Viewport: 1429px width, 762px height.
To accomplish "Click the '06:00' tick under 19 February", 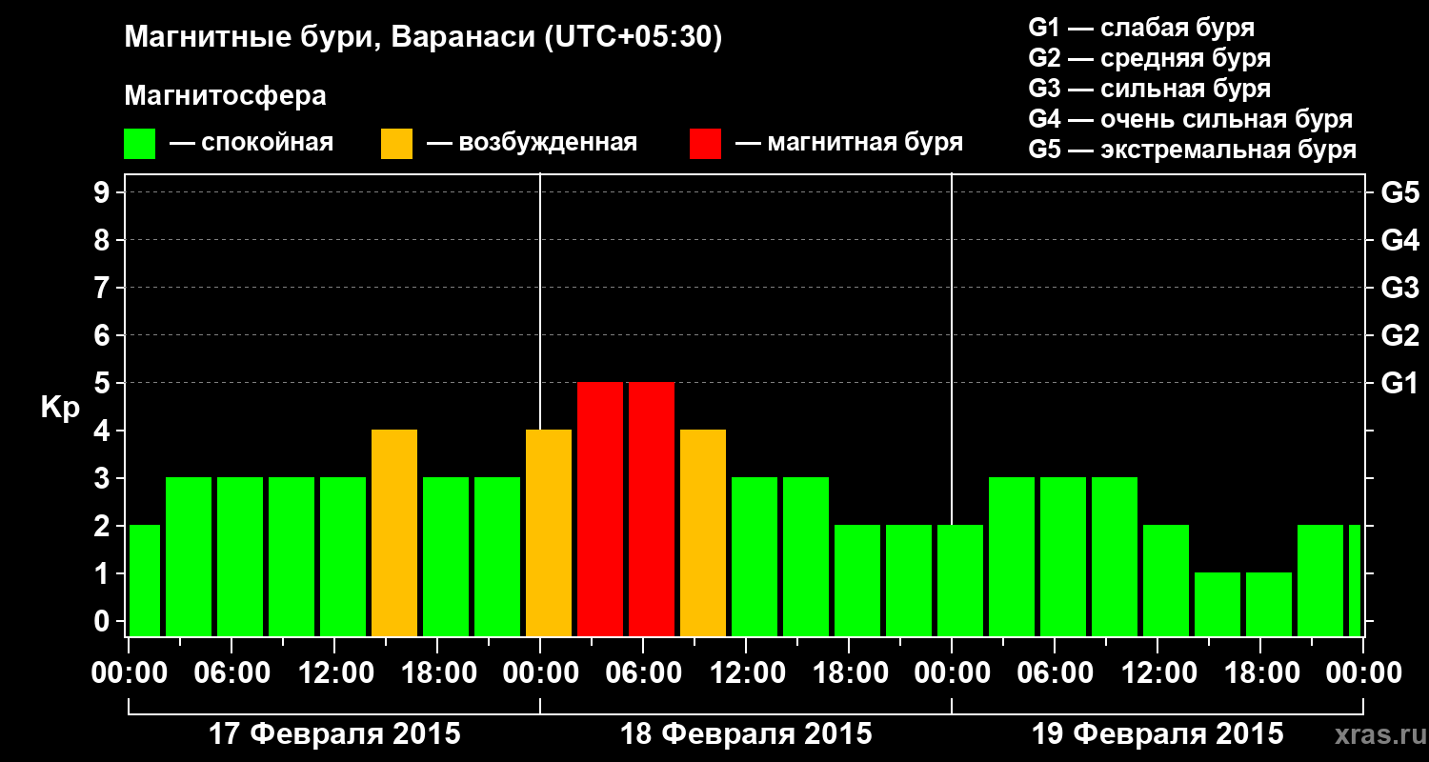I will click(1055, 672).
